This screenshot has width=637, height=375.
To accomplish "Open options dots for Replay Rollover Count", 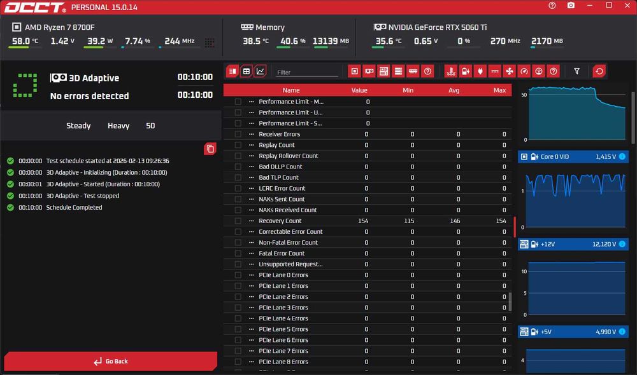I will (251, 156).
